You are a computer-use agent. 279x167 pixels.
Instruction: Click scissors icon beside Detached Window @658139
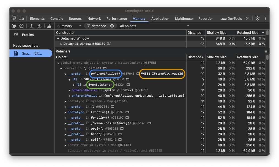coord(109,44)
